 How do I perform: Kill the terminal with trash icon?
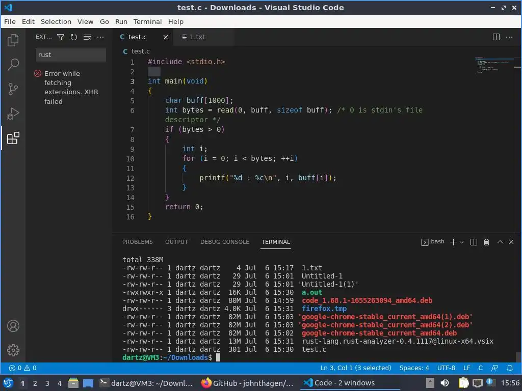[486, 242]
